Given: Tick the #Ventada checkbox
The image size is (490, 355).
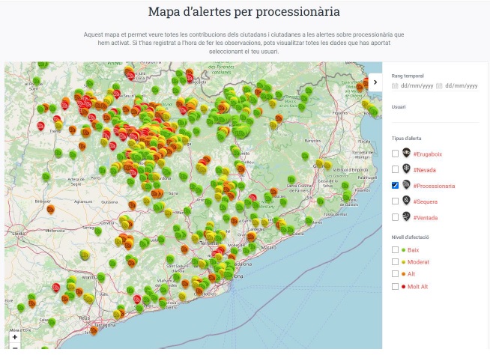Looking at the screenshot, I should pyautogui.click(x=395, y=217).
